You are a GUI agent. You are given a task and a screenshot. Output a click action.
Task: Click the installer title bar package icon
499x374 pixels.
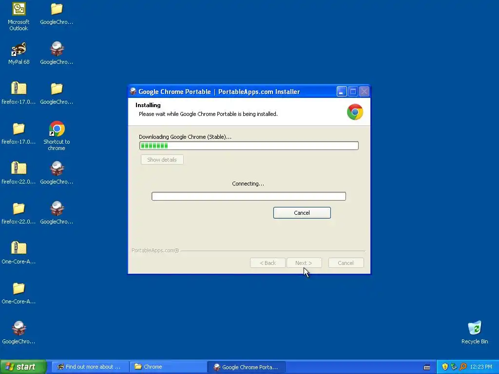[x=134, y=92]
